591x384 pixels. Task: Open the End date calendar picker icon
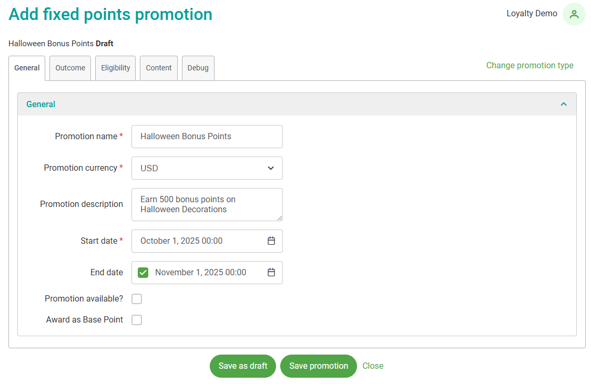[x=271, y=273]
